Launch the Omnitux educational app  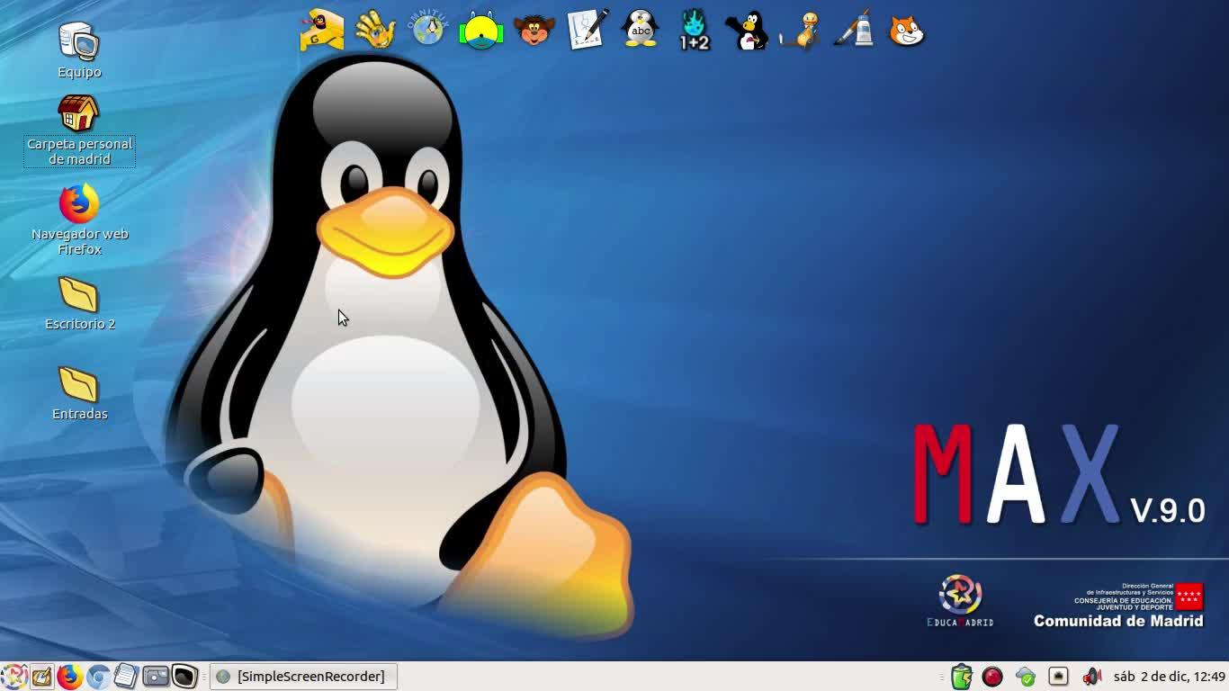[x=428, y=30]
